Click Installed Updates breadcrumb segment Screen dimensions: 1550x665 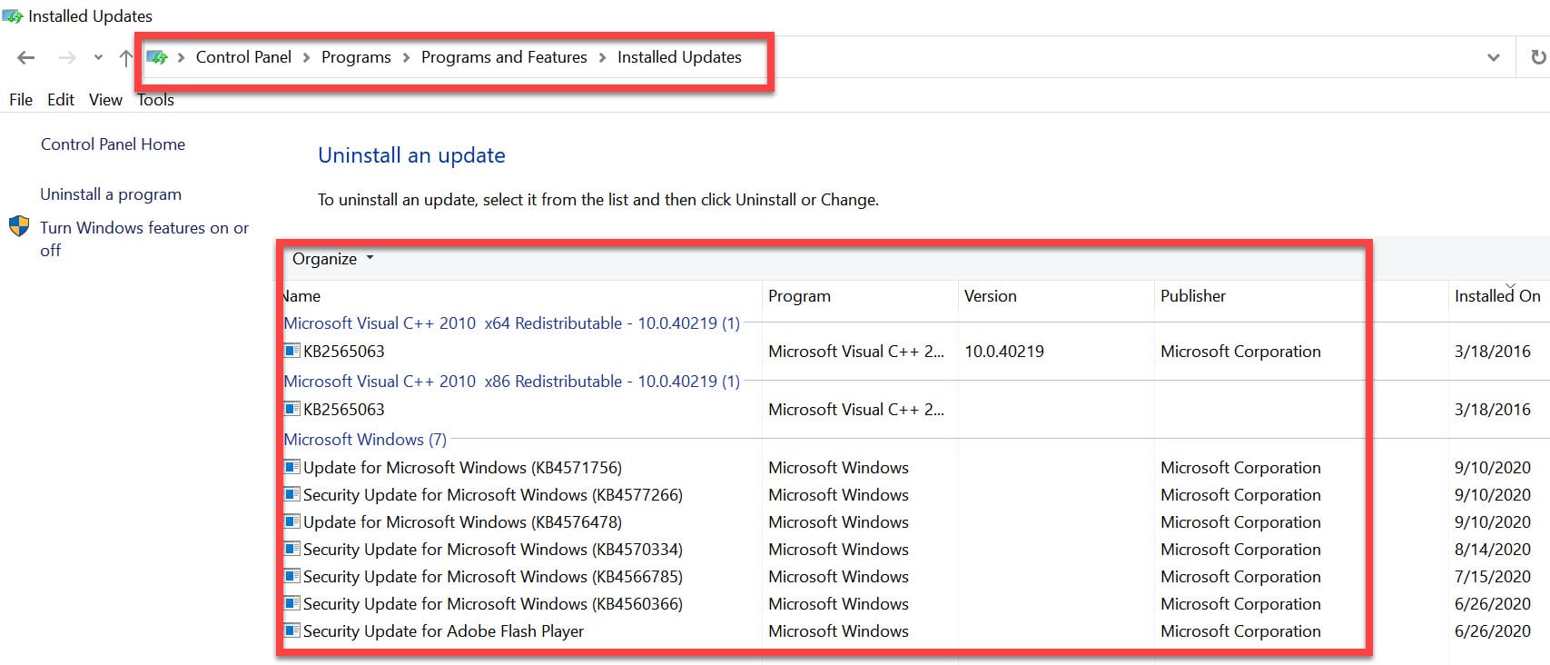point(679,57)
